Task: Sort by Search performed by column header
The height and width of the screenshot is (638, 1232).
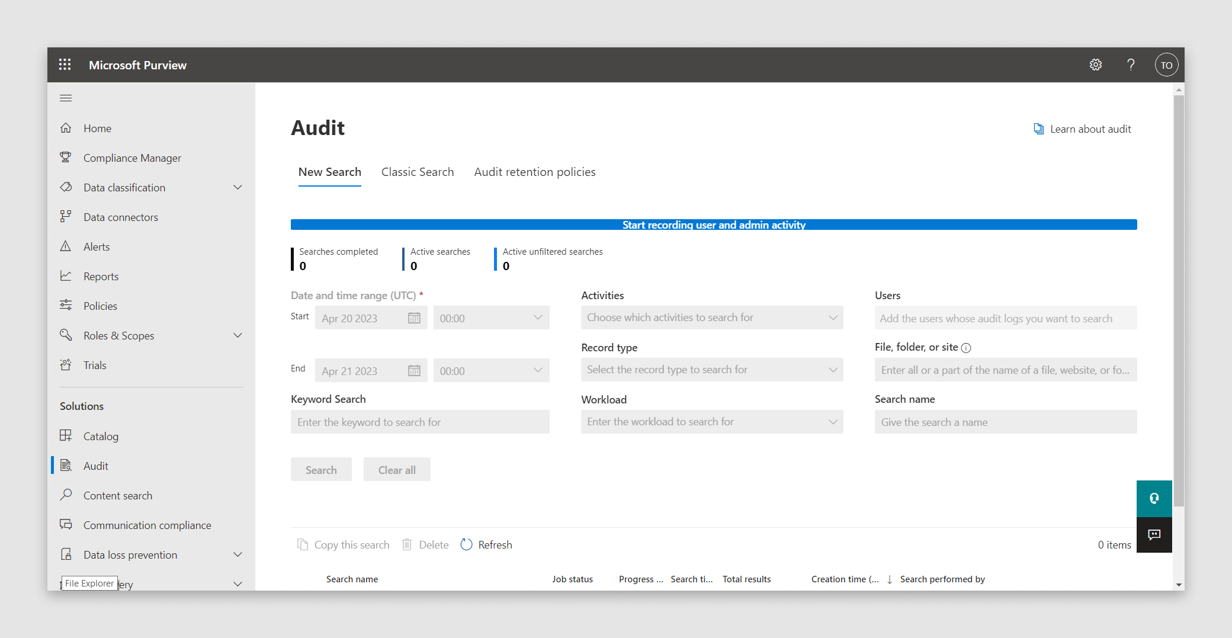Action: click(942, 579)
